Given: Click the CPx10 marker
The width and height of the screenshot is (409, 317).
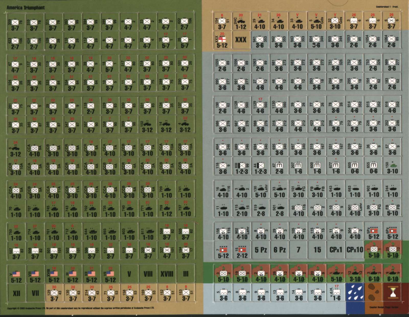Looking at the screenshot, I should 355,250.
